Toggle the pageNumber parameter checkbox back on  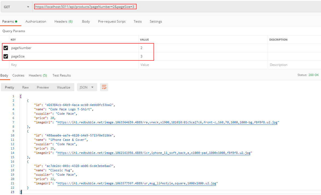tap(6, 48)
